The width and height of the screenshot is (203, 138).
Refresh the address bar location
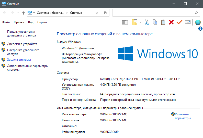tap(105, 13)
